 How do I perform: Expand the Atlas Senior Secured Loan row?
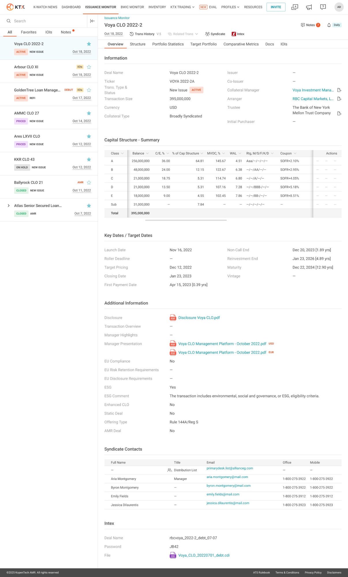(x=9, y=206)
